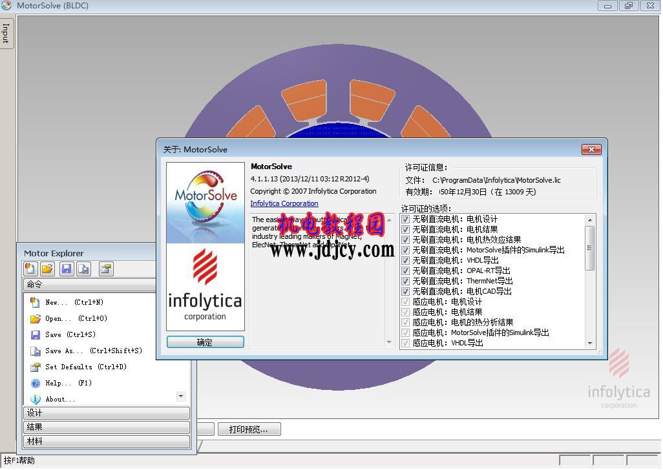Close the 关于: MotorSolve dialog
The height and width of the screenshot is (470, 663).
coord(591,150)
